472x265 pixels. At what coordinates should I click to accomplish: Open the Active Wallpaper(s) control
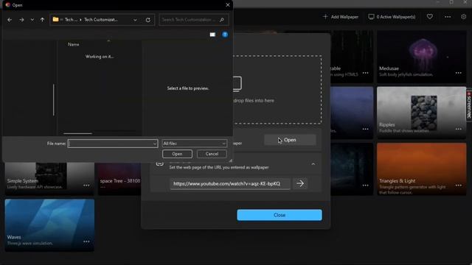point(392,17)
